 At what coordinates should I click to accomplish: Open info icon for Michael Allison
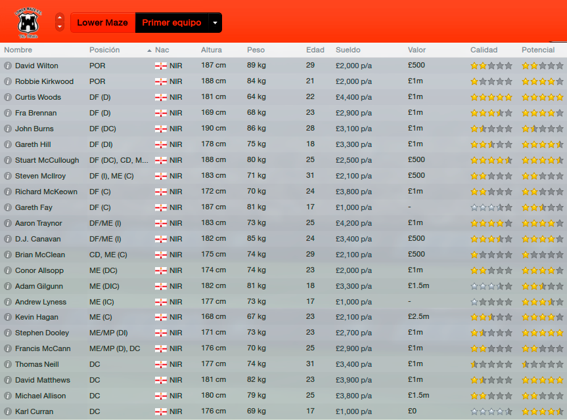(8, 396)
